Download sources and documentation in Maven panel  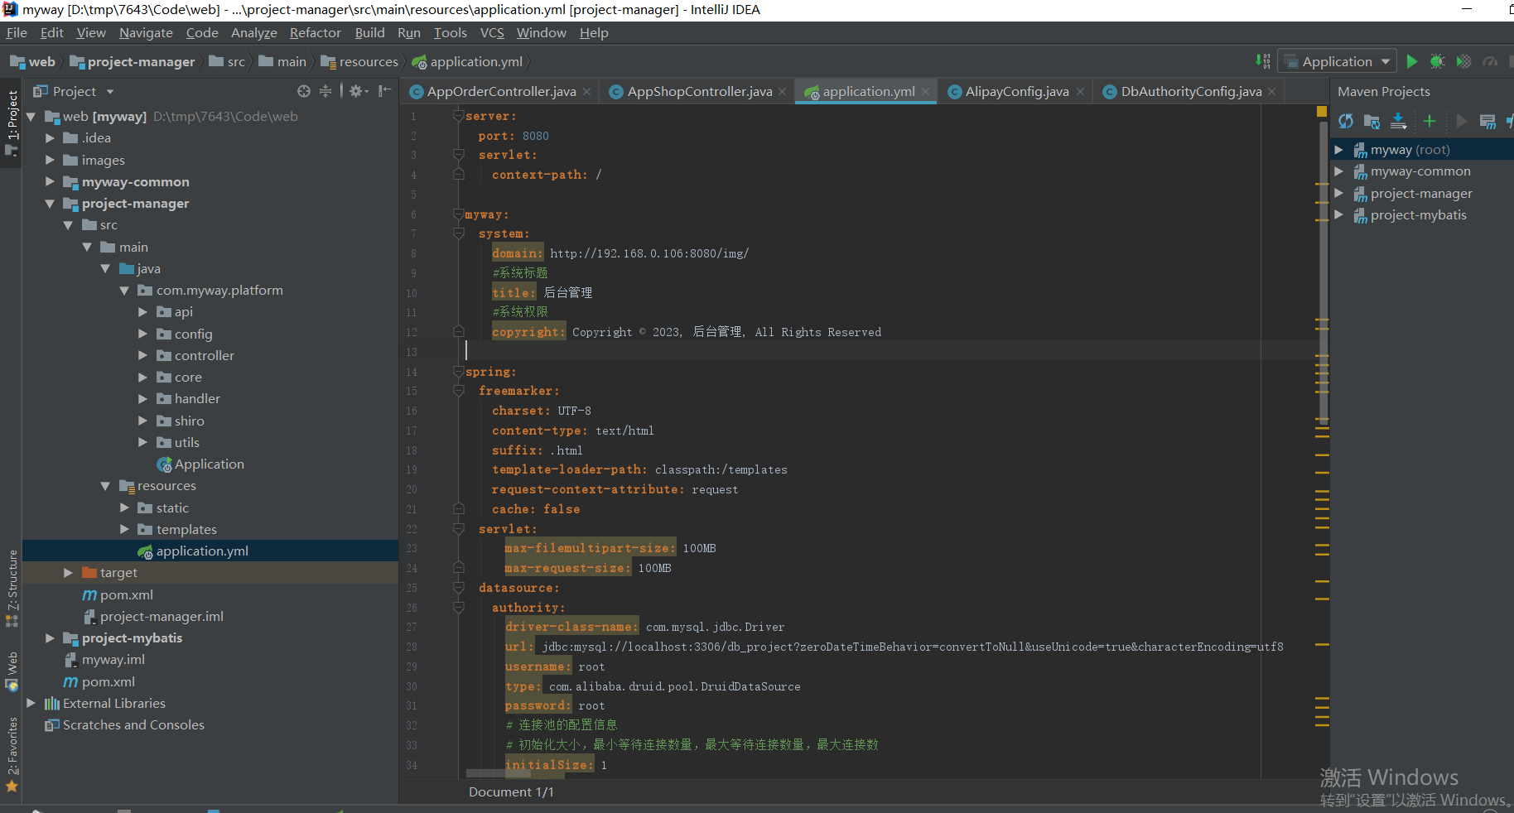[x=1399, y=121]
